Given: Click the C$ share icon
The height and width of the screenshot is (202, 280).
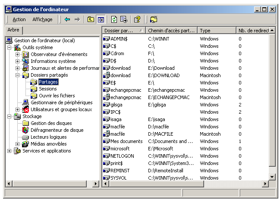Looking at the screenshot, I should tap(107, 46).
